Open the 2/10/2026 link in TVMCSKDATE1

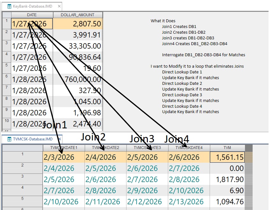pyautogui.click(x=61, y=202)
